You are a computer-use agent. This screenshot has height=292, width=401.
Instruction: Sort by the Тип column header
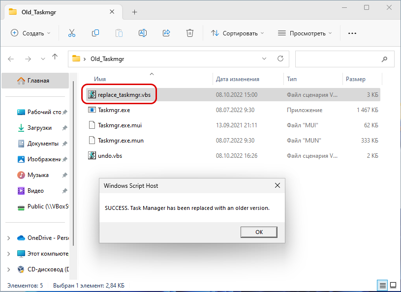coord(292,79)
